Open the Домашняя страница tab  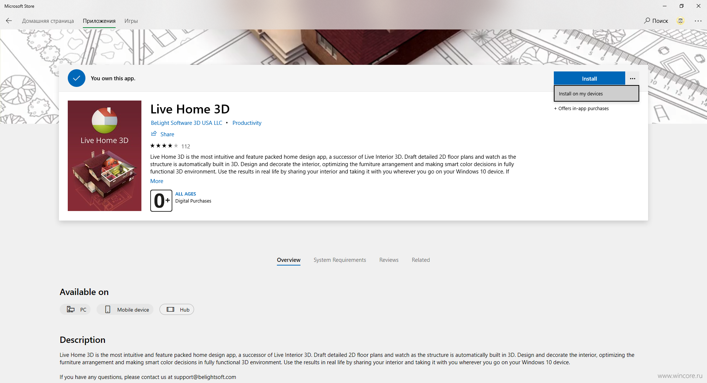coord(48,21)
